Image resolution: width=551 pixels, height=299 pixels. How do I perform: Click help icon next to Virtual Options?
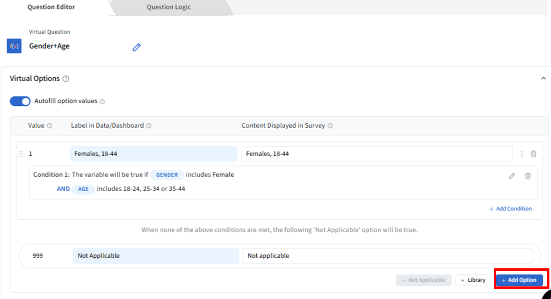pyautogui.click(x=66, y=79)
